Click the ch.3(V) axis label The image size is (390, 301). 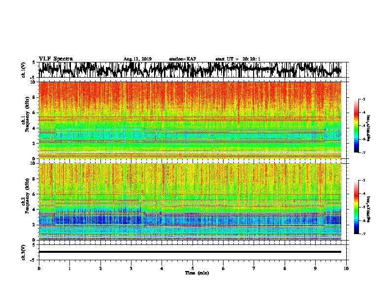click(24, 252)
